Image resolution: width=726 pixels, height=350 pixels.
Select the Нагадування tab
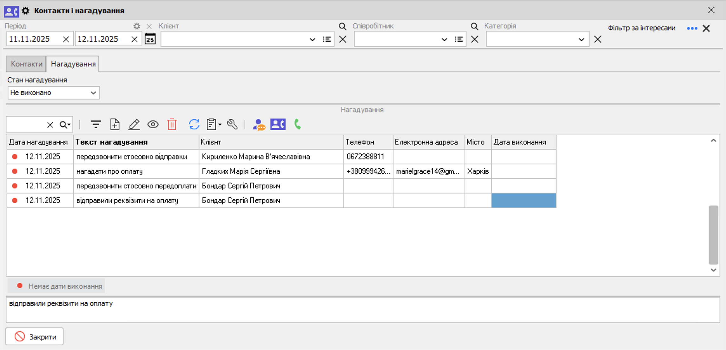pos(73,64)
